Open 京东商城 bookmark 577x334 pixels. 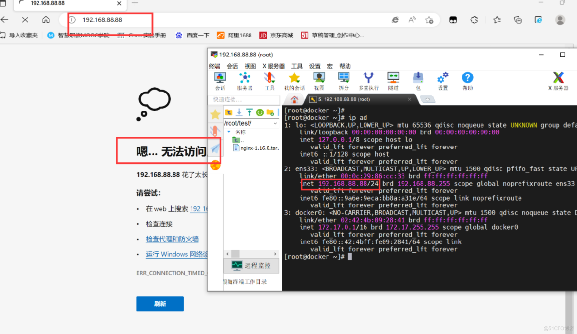(x=277, y=36)
